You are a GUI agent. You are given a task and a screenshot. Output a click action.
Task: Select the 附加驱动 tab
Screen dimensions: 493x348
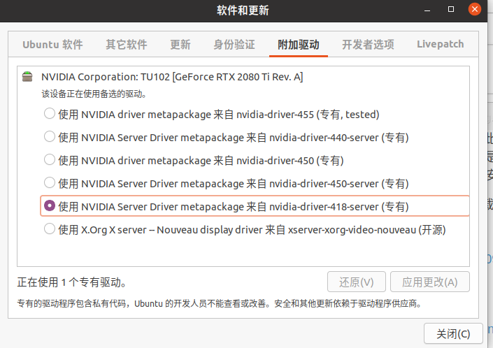[299, 44]
